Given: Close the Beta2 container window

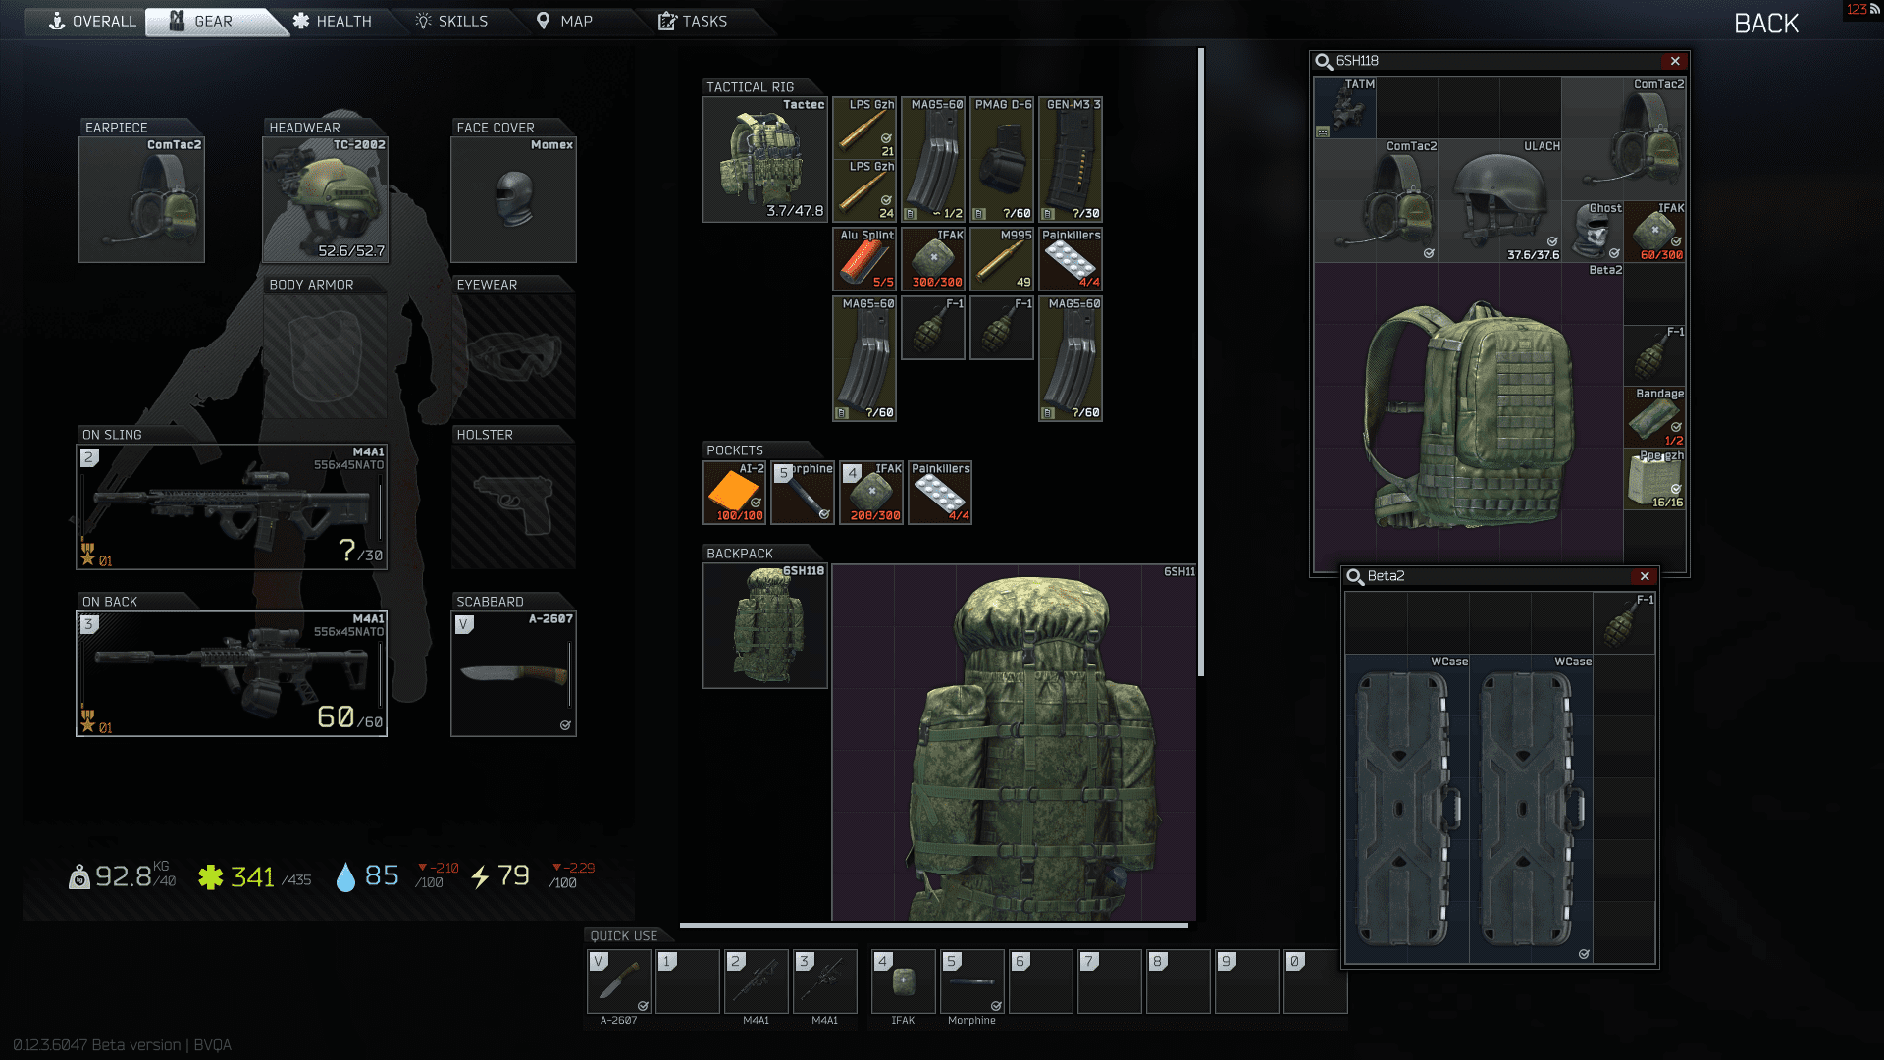Looking at the screenshot, I should pos(1645,576).
